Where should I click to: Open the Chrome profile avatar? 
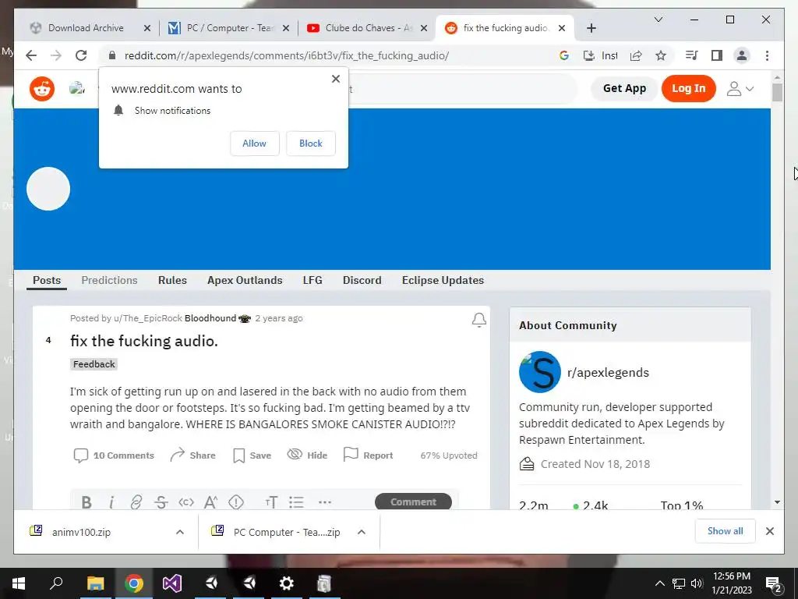tap(742, 55)
